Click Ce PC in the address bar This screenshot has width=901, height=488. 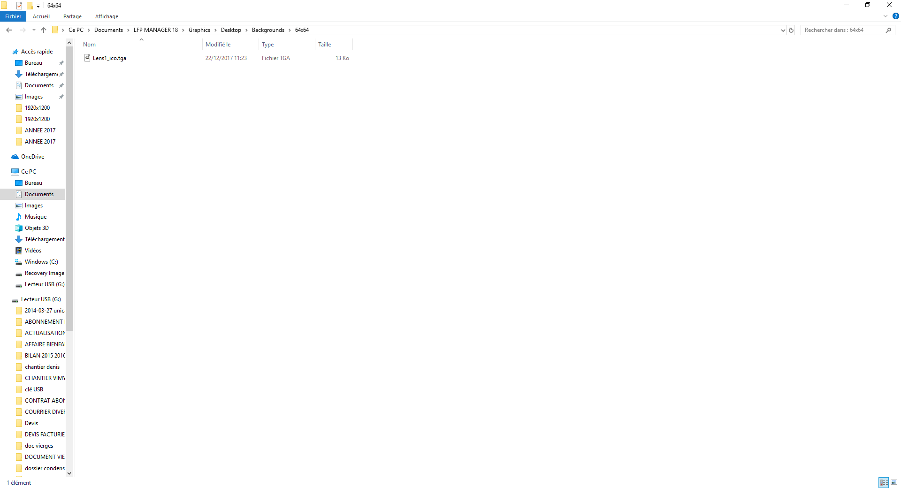click(76, 30)
